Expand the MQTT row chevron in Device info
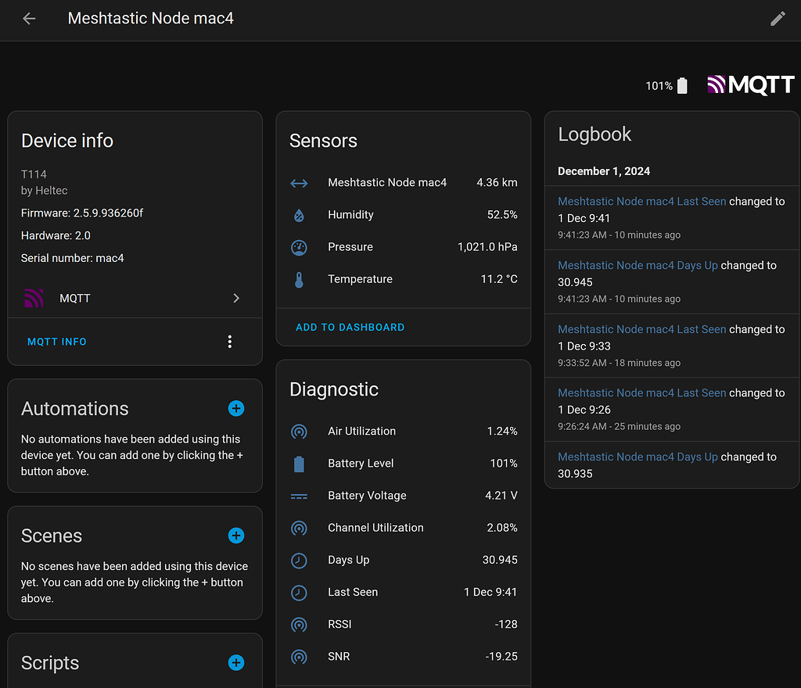The width and height of the screenshot is (801, 688). [x=236, y=298]
